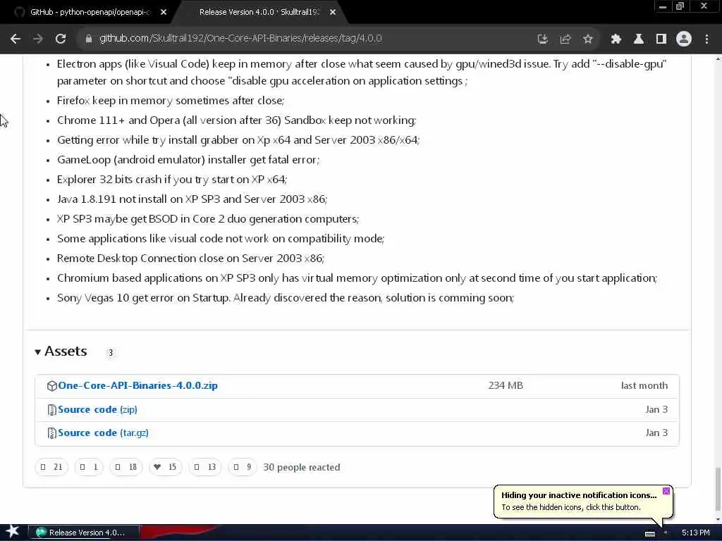The height and width of the screenshot is (541, 722).
Task: Go back to previous page
Action: (16, 39)
